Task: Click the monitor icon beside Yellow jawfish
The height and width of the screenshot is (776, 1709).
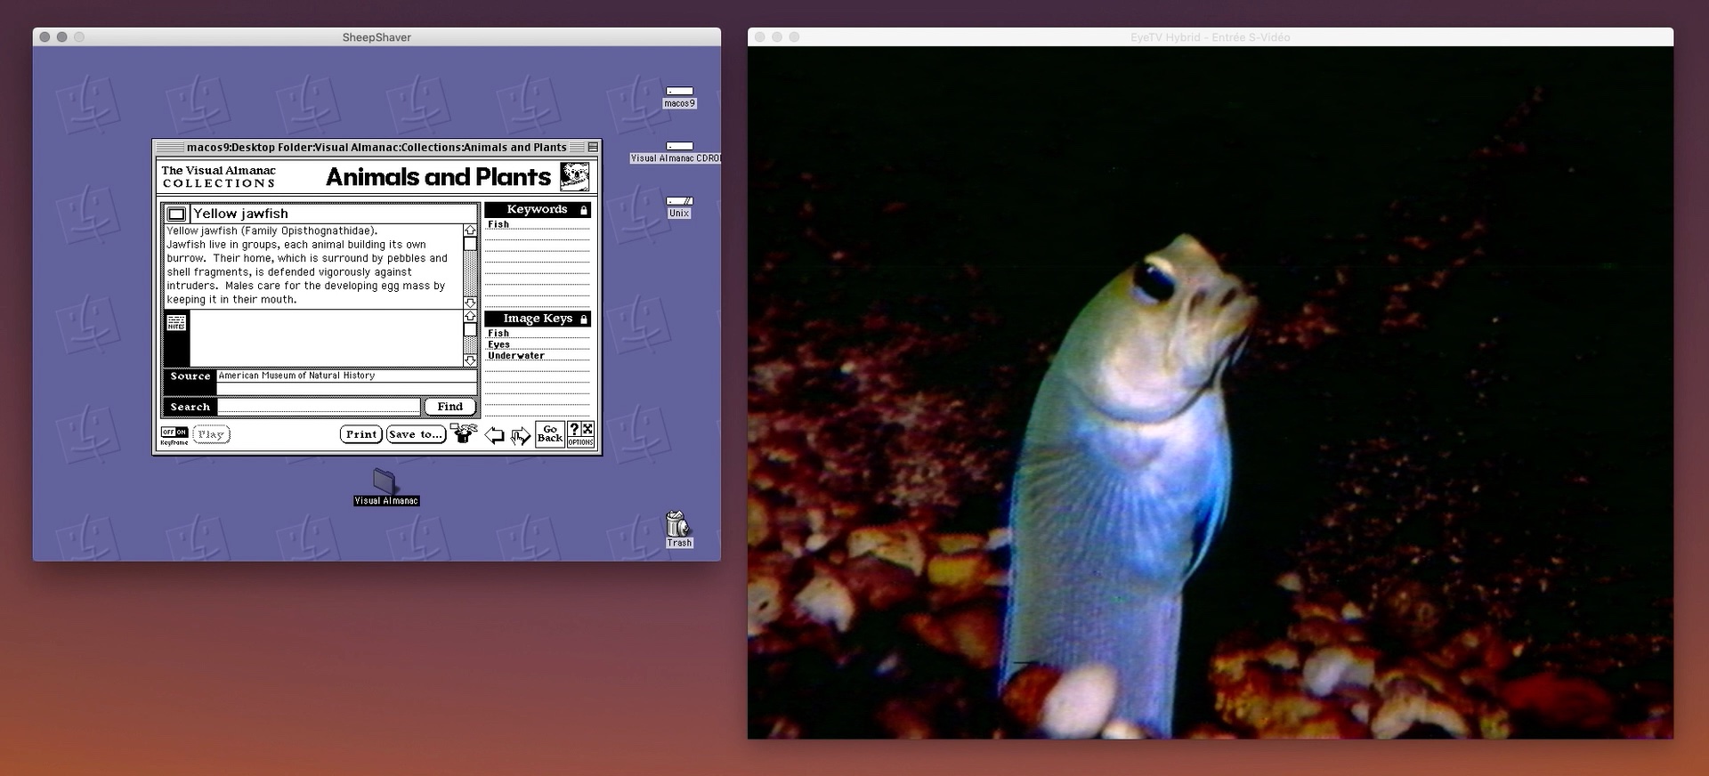Action: (x=176, y=214)
